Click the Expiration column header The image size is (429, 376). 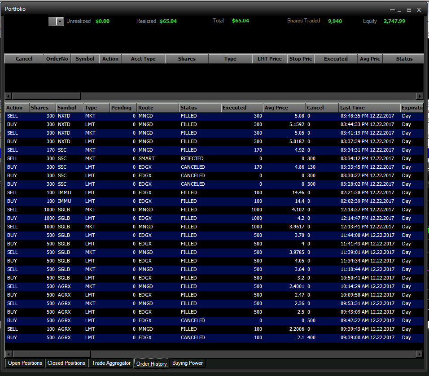412,108
